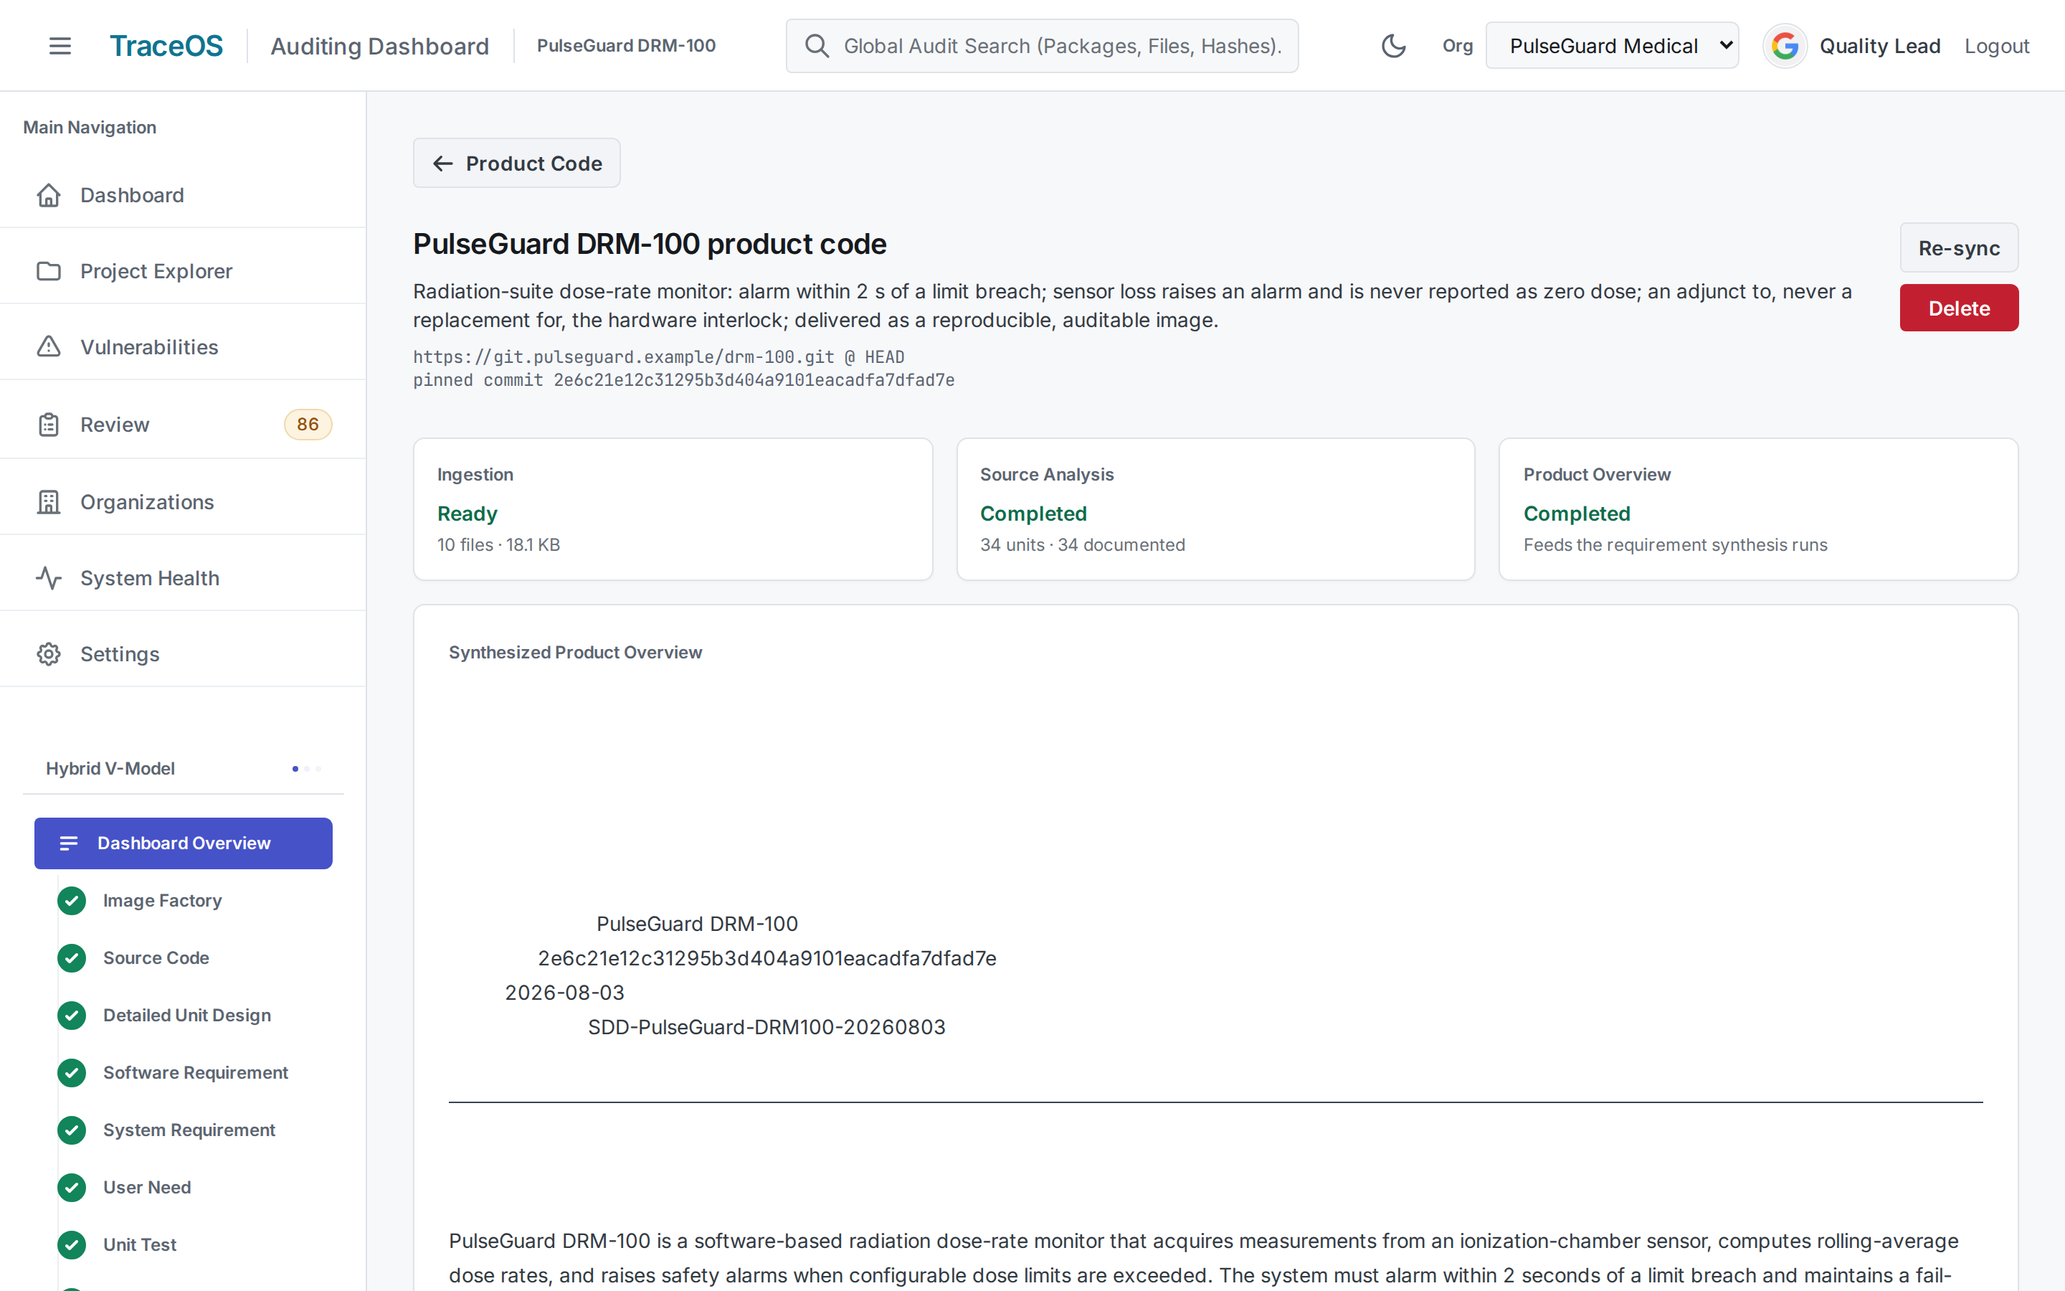Click the Product Overview status card
Image resolution: width=2065 pixels, height=1291 pixels.
tap(1758, 509)
